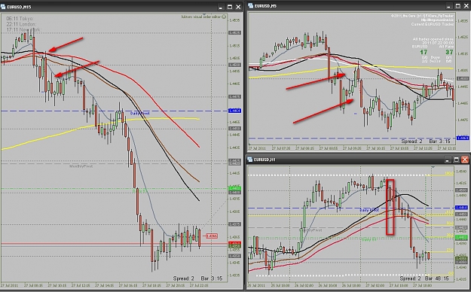Click the green Daily S1 label in M15 chart

point(140,191)
